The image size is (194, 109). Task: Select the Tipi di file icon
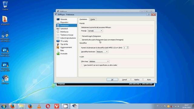click(58, 44)
